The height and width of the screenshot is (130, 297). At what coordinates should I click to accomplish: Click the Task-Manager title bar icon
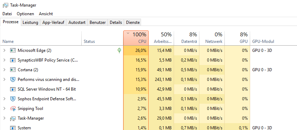pos(6,5)
